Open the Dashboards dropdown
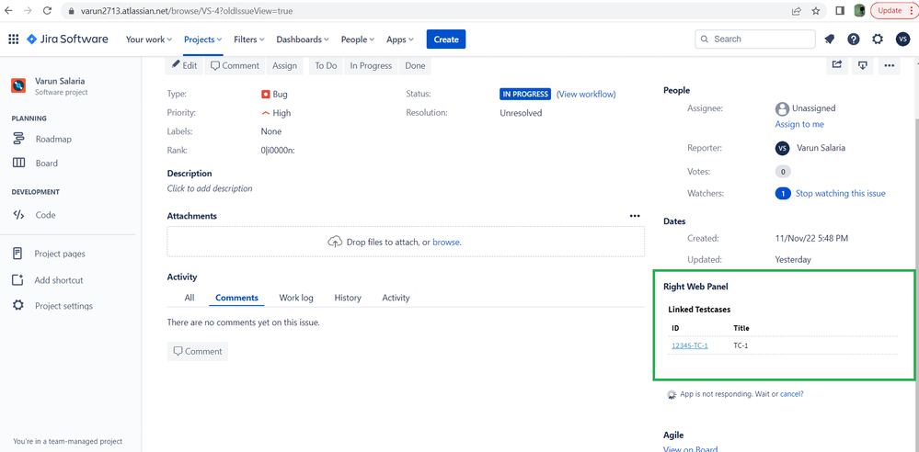The height and width of the screenshot is (452, 919). [x=303, y=40]
